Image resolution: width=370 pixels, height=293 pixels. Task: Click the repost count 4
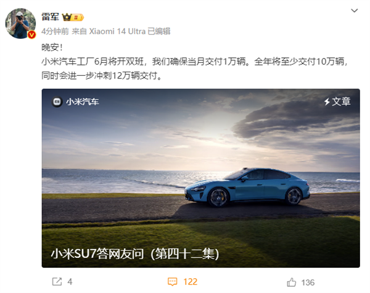click(70, 282)
